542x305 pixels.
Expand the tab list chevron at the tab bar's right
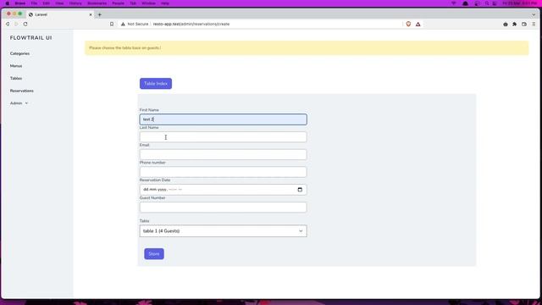tap(534, 14)
